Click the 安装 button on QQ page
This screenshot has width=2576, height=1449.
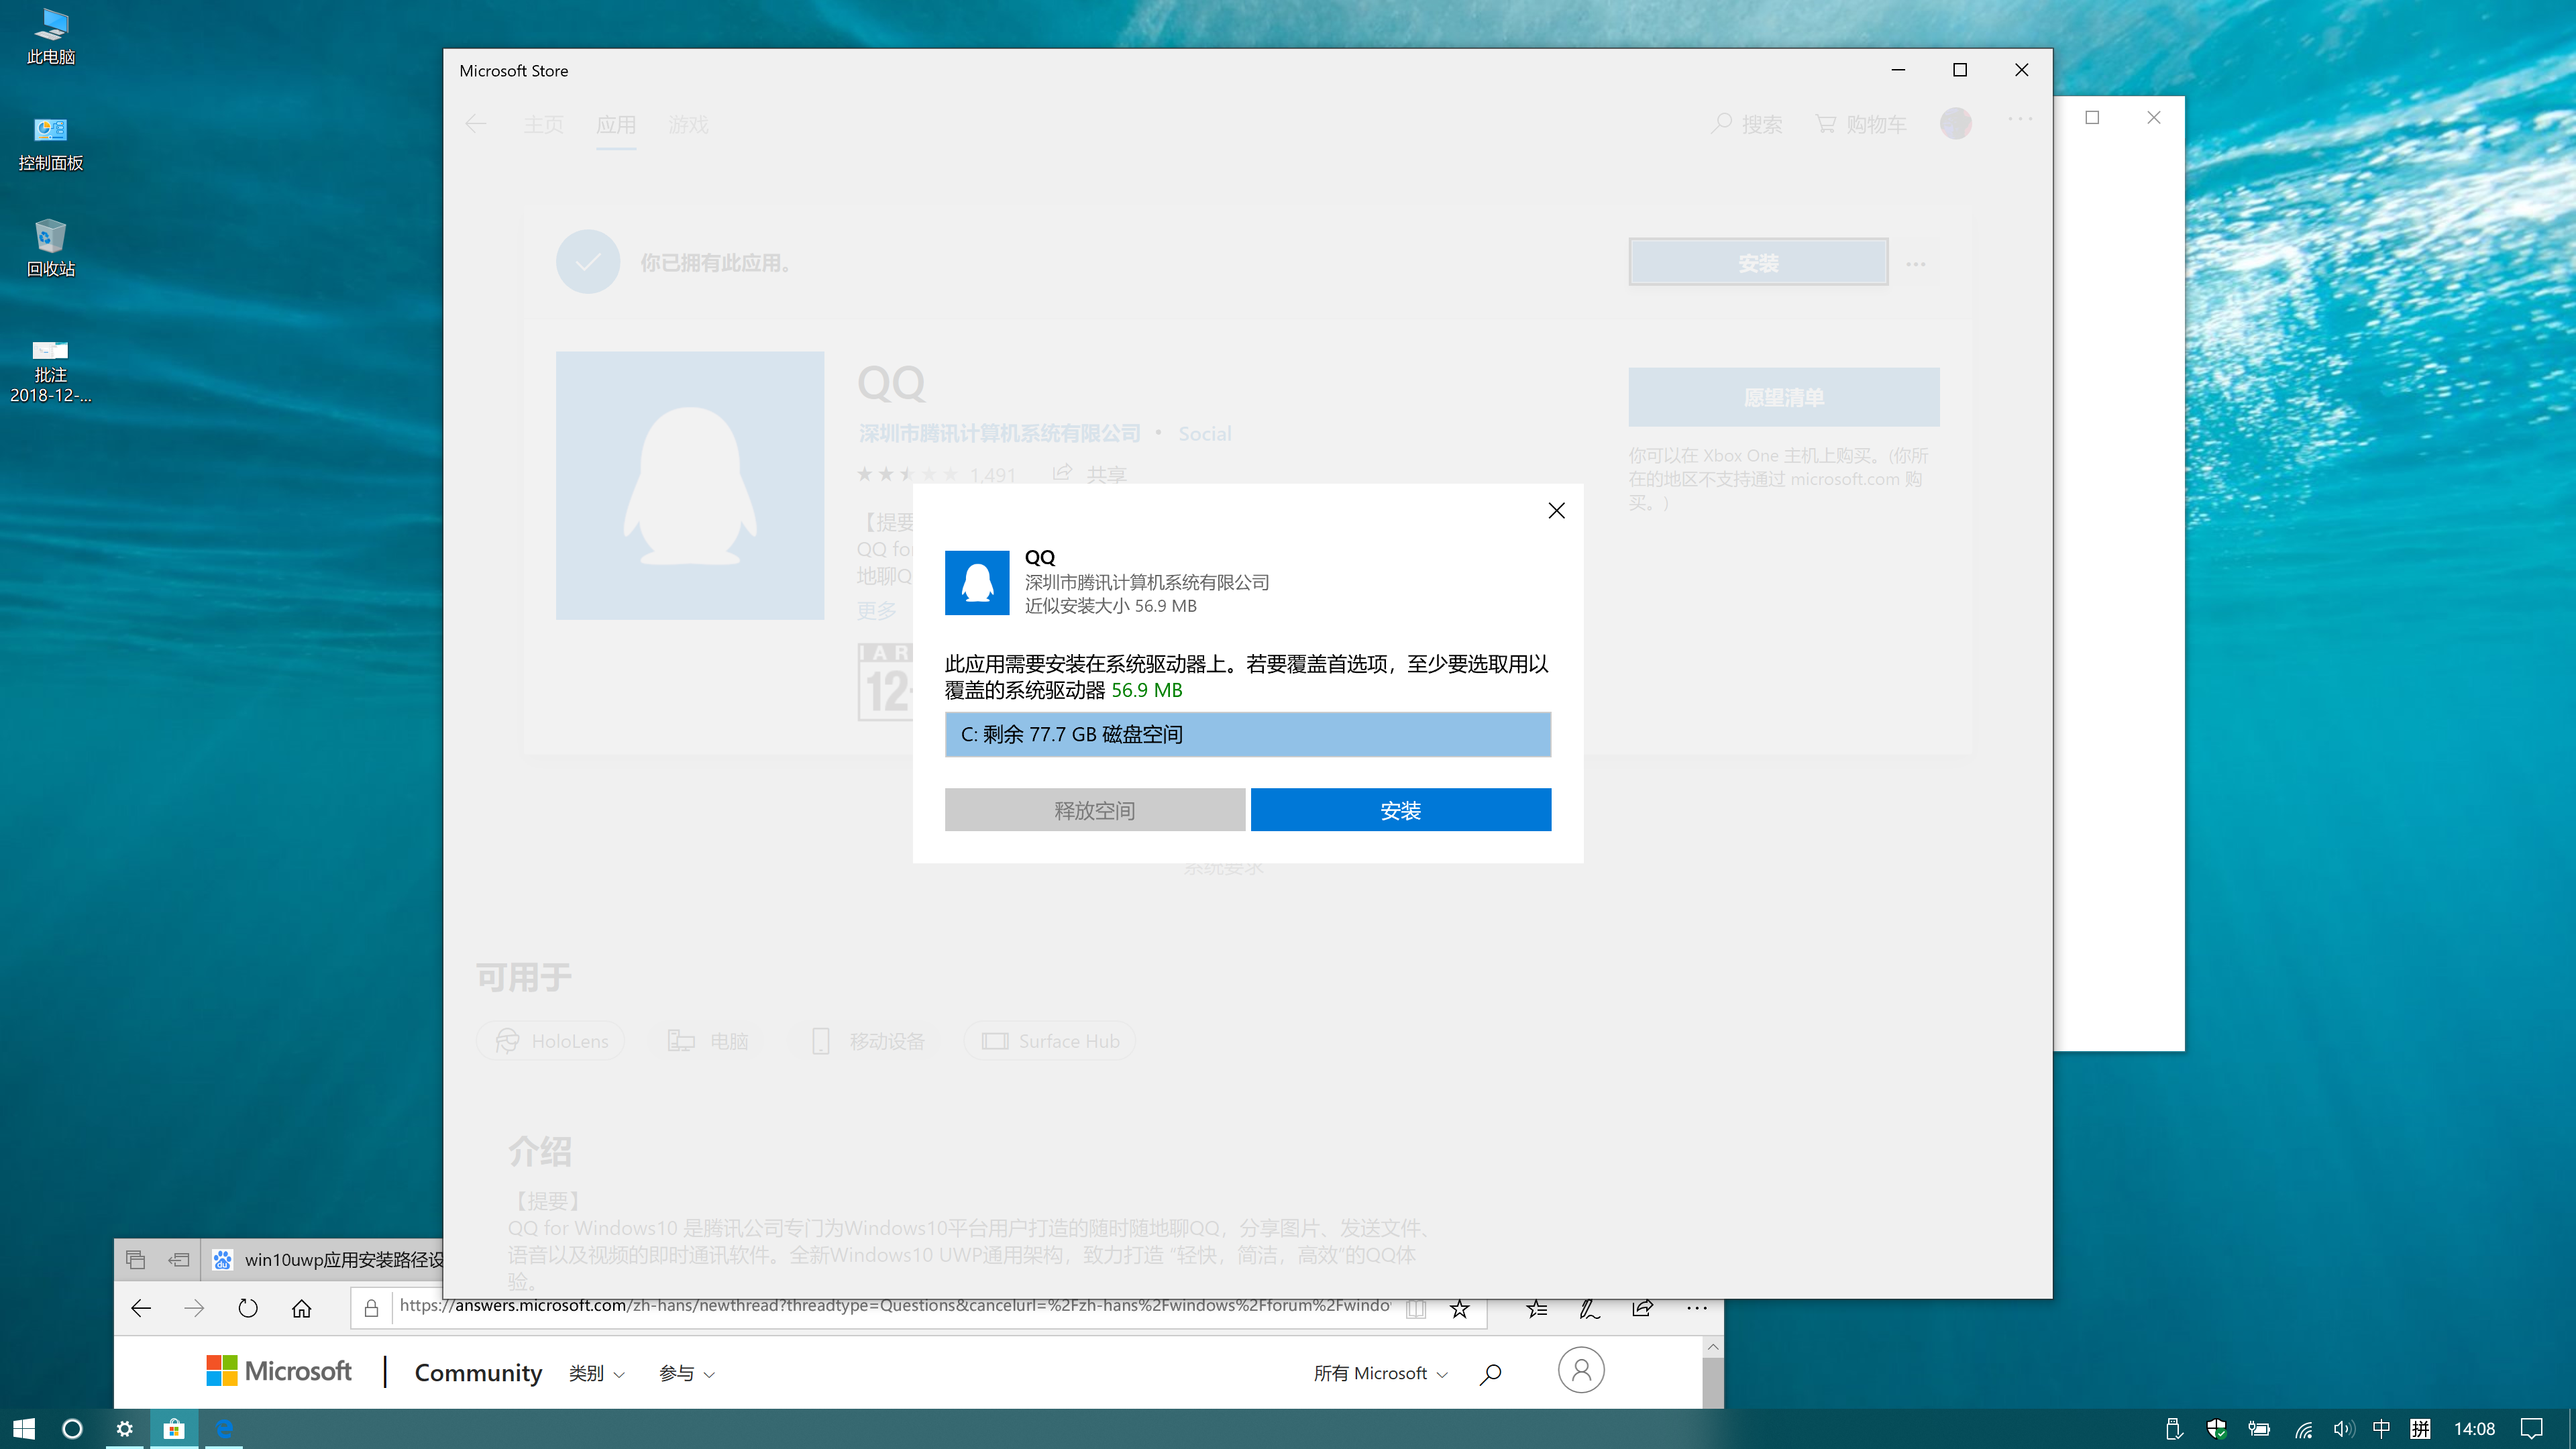[1758, 263]
